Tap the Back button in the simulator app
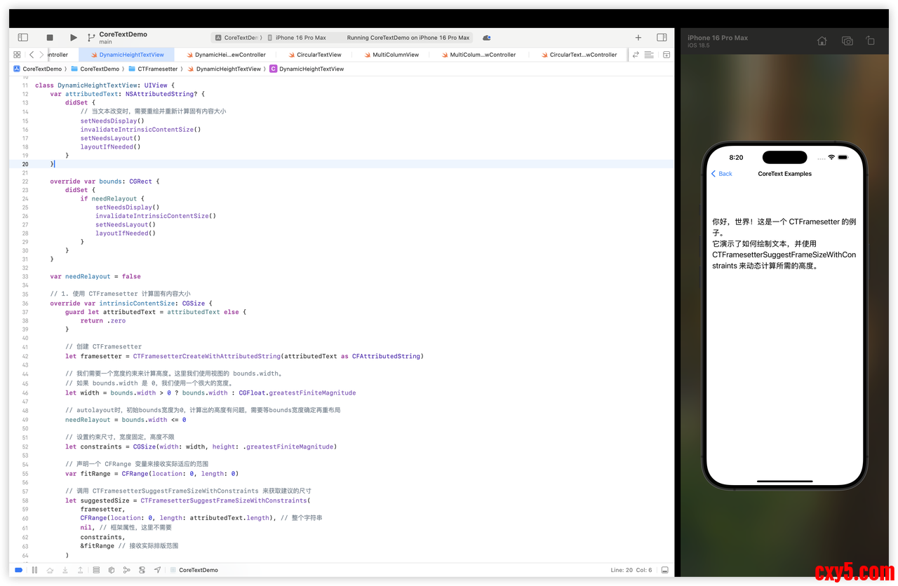 pyautogui.click(x=722, y=174)
